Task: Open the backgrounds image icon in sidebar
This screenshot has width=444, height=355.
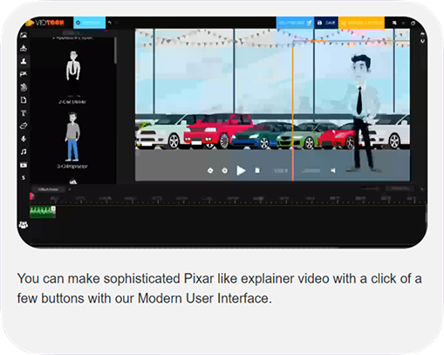Action: point(24,35)
